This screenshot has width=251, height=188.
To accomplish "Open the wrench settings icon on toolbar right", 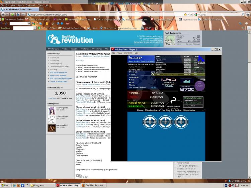I will coord(243,28).
